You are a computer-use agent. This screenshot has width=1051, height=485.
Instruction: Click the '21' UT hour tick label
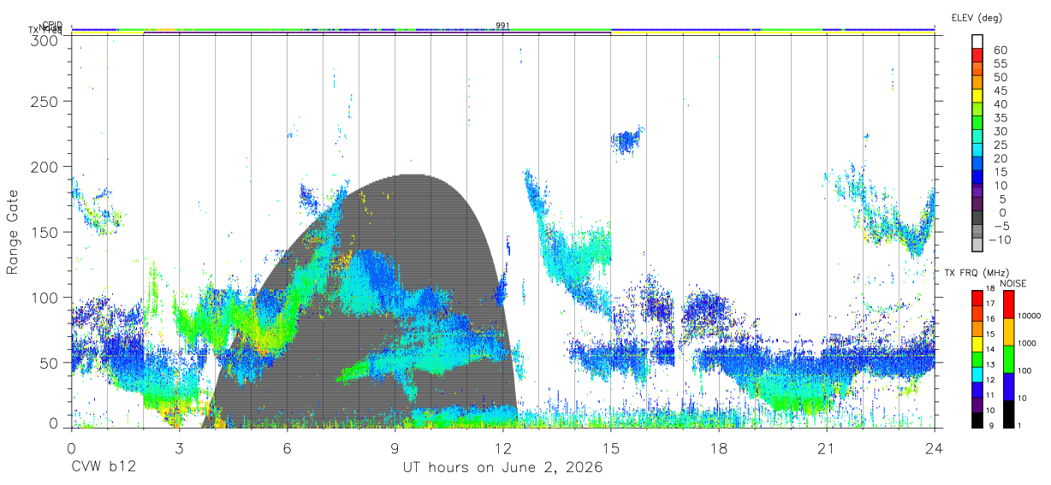pos(826,448)
